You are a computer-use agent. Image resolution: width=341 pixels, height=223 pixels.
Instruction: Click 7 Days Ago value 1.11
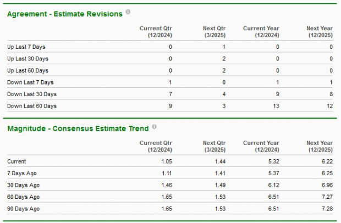coord(167,173)
